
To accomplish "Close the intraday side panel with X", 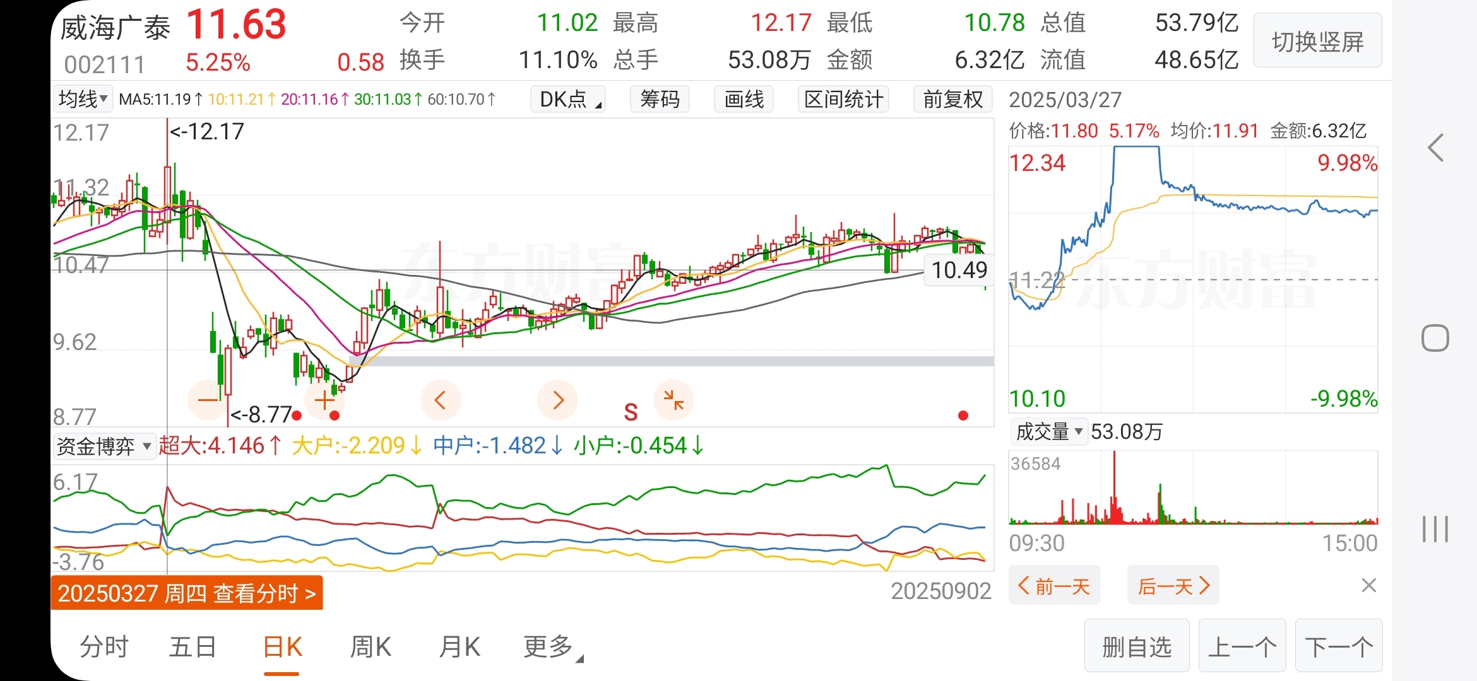I will click(x=1368, y=586).
